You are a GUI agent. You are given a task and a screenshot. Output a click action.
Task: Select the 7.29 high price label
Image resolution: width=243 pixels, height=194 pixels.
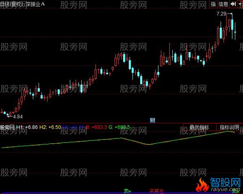(x=221, y=14)
